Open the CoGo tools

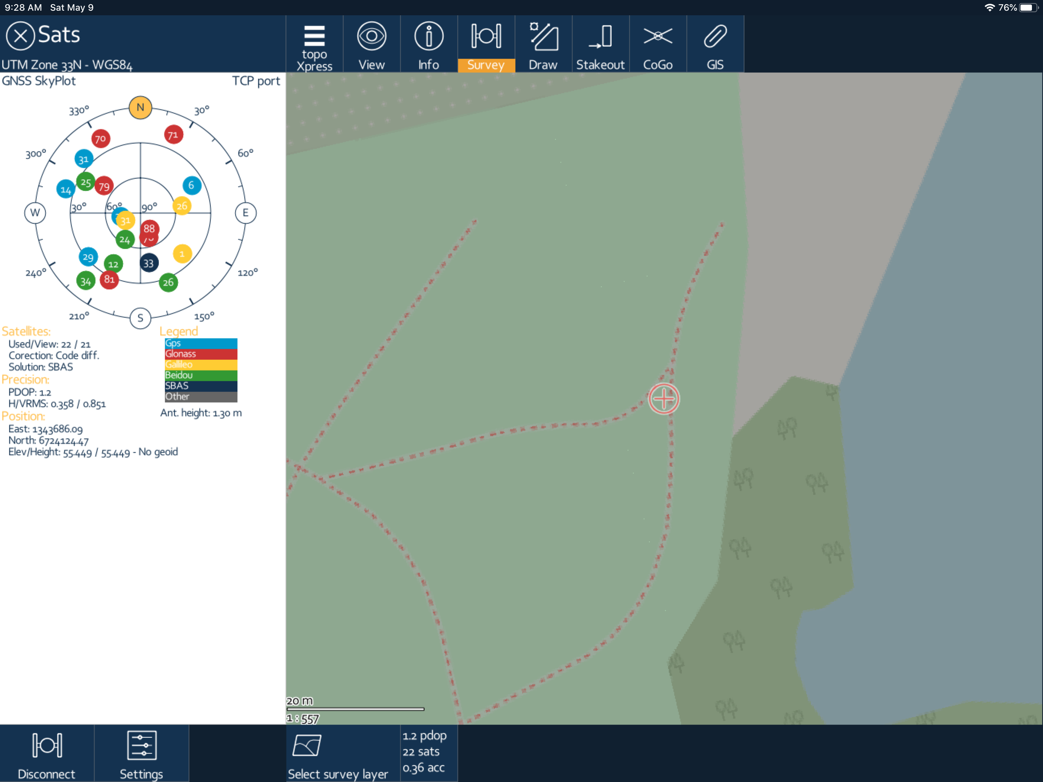658,45
